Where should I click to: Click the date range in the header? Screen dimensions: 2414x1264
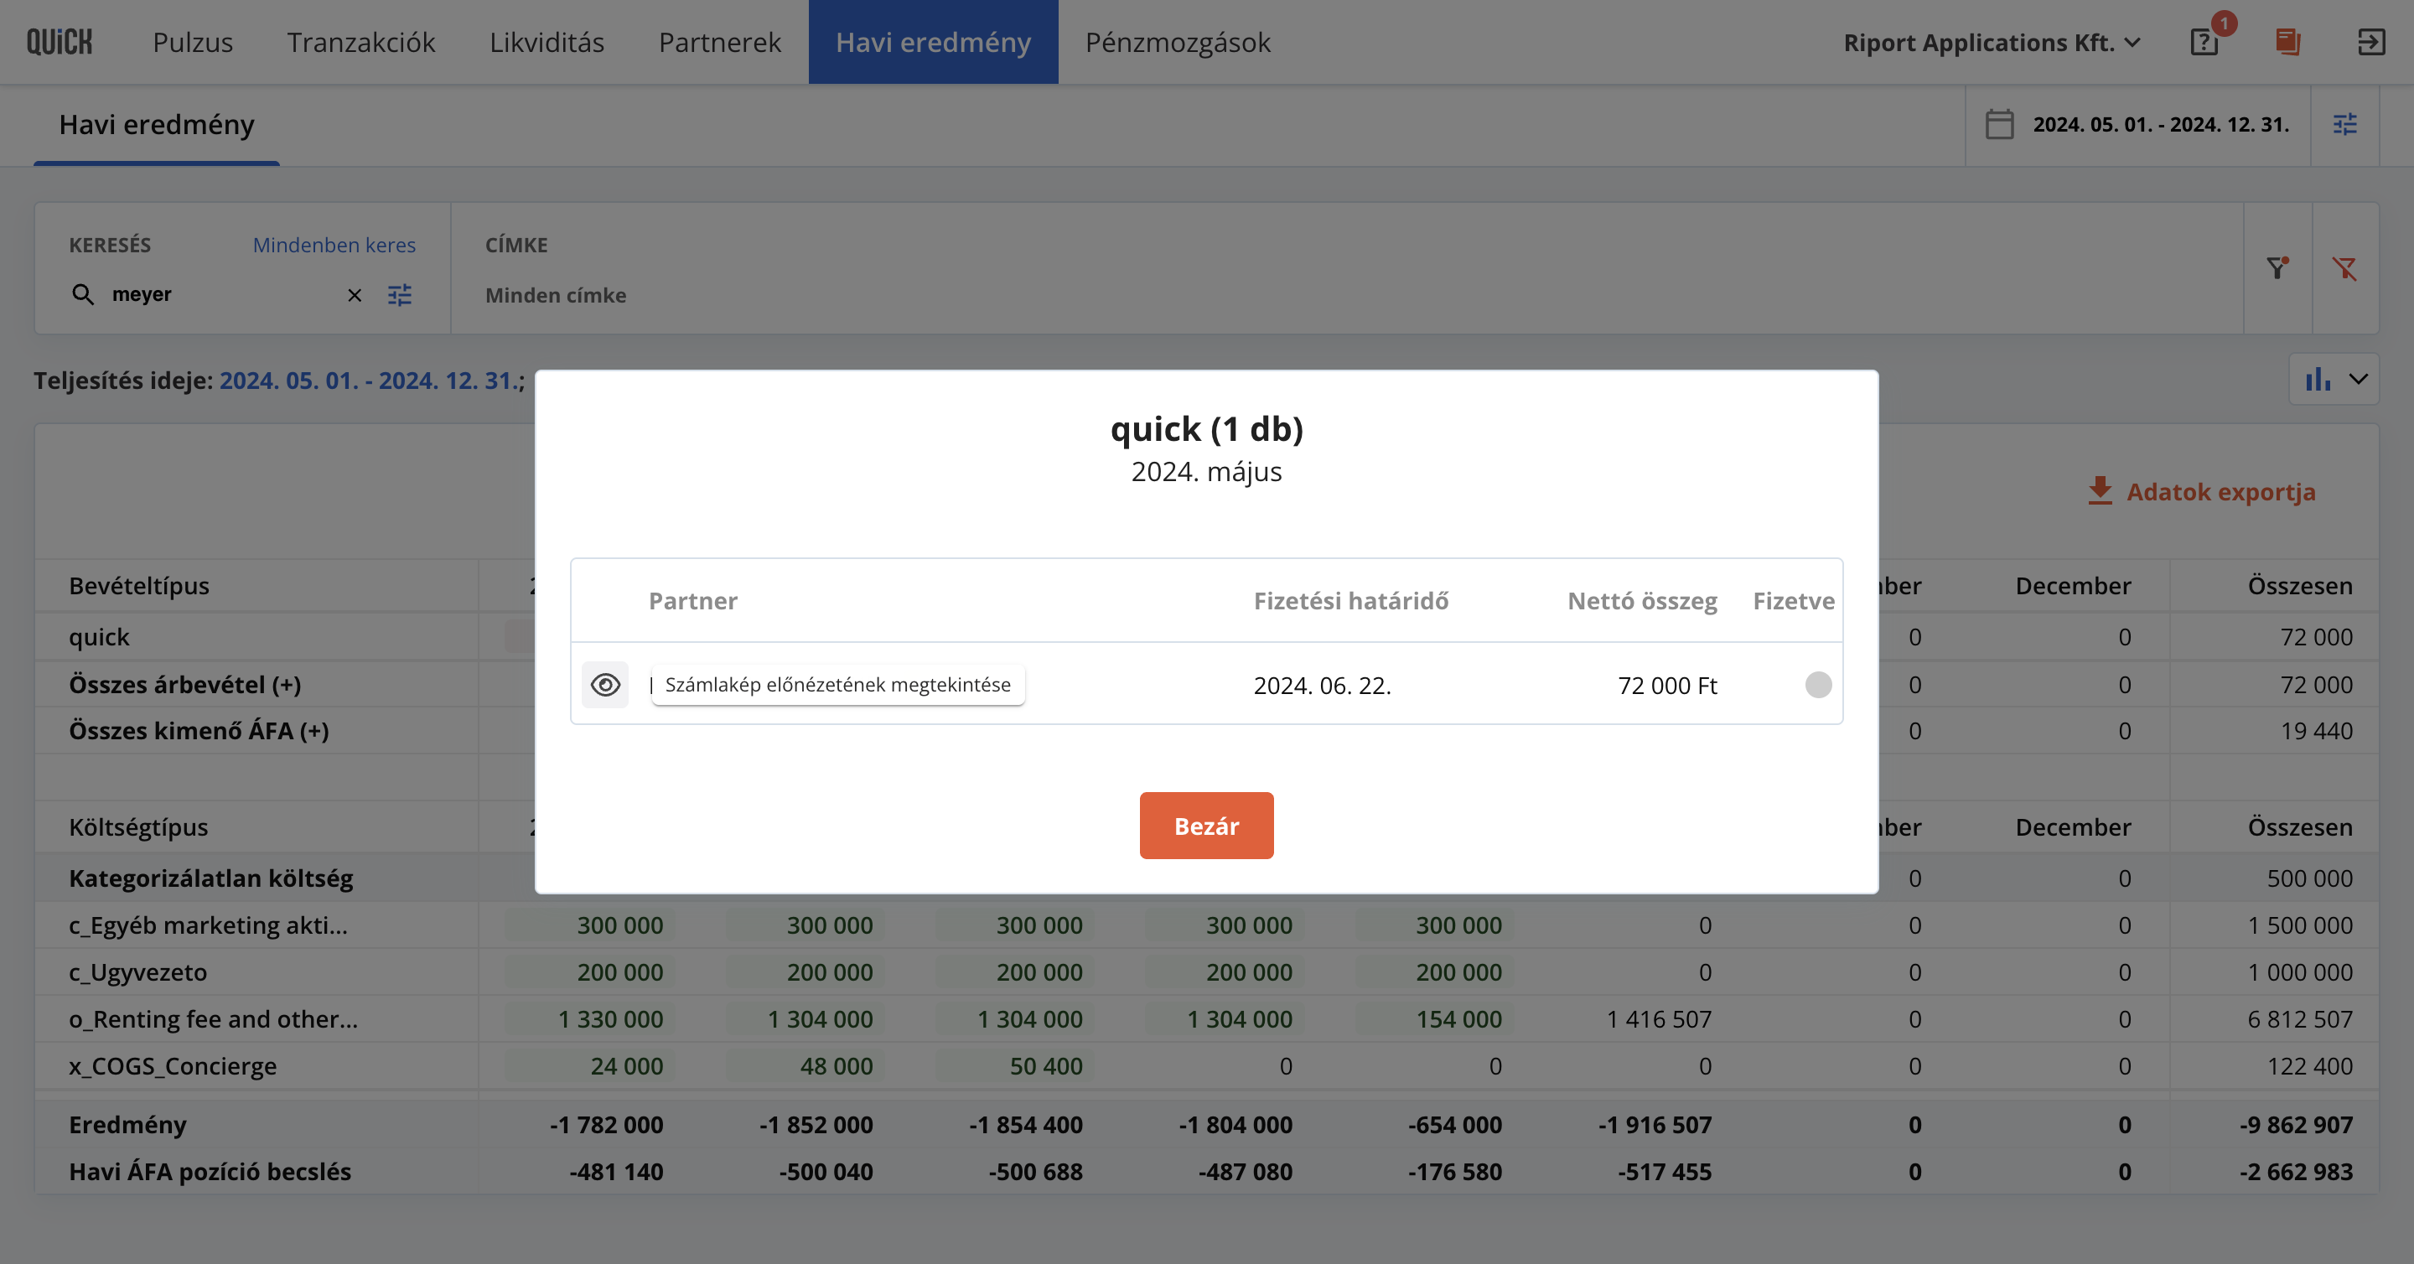2161,125
